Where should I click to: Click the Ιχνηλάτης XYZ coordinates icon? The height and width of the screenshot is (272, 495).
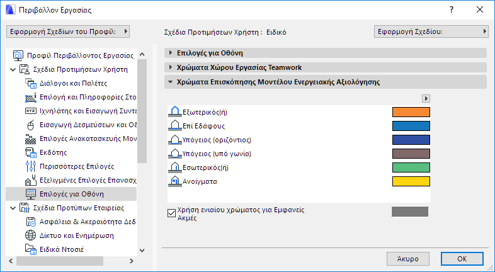click(x=31, y=111)
